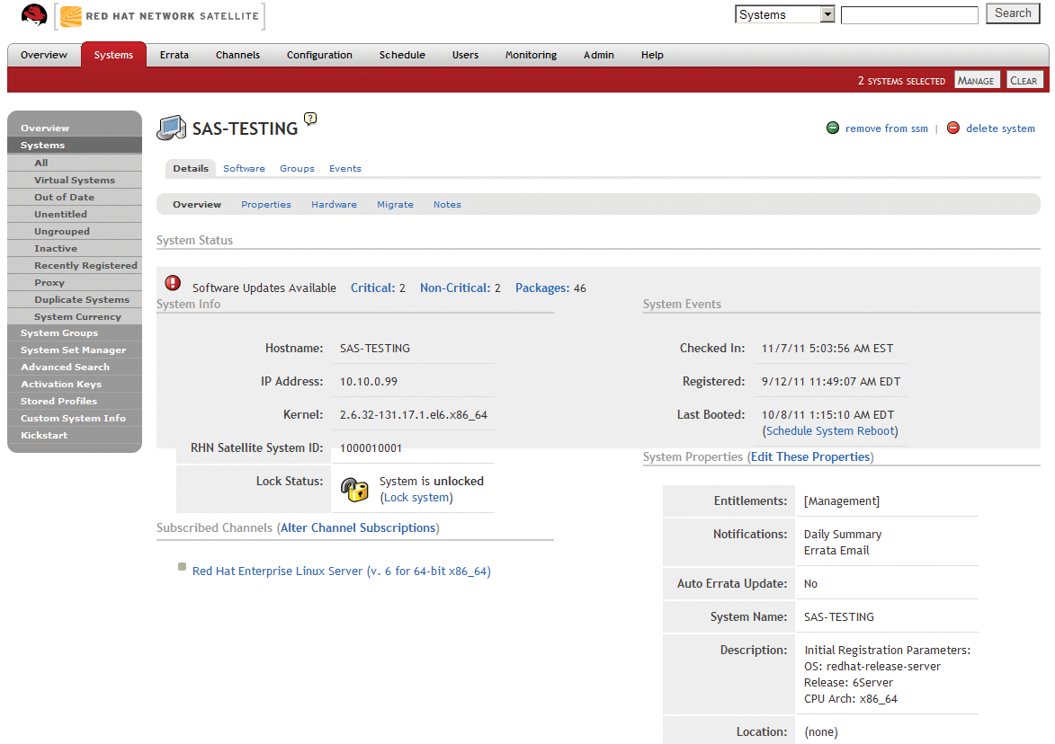
Task: Open the Users tab
Action: 466,55
